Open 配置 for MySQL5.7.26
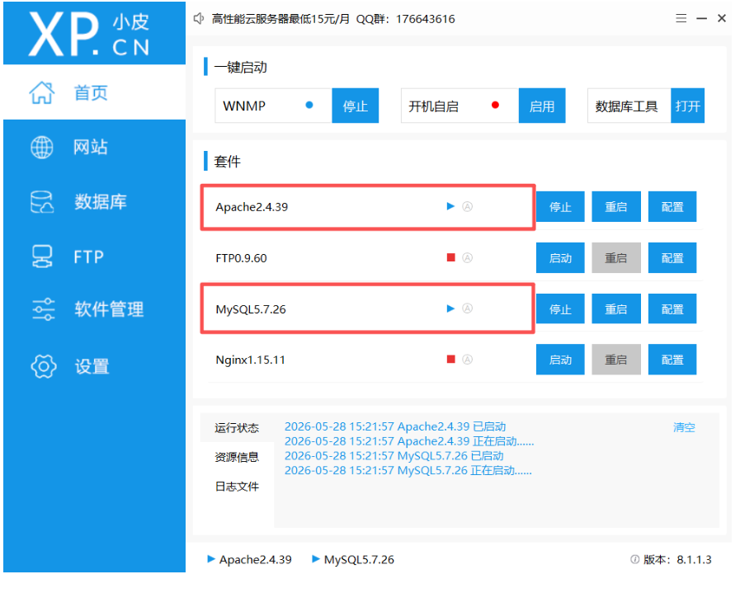The height and width of the screenshot is (593, 740). (672, 309)
